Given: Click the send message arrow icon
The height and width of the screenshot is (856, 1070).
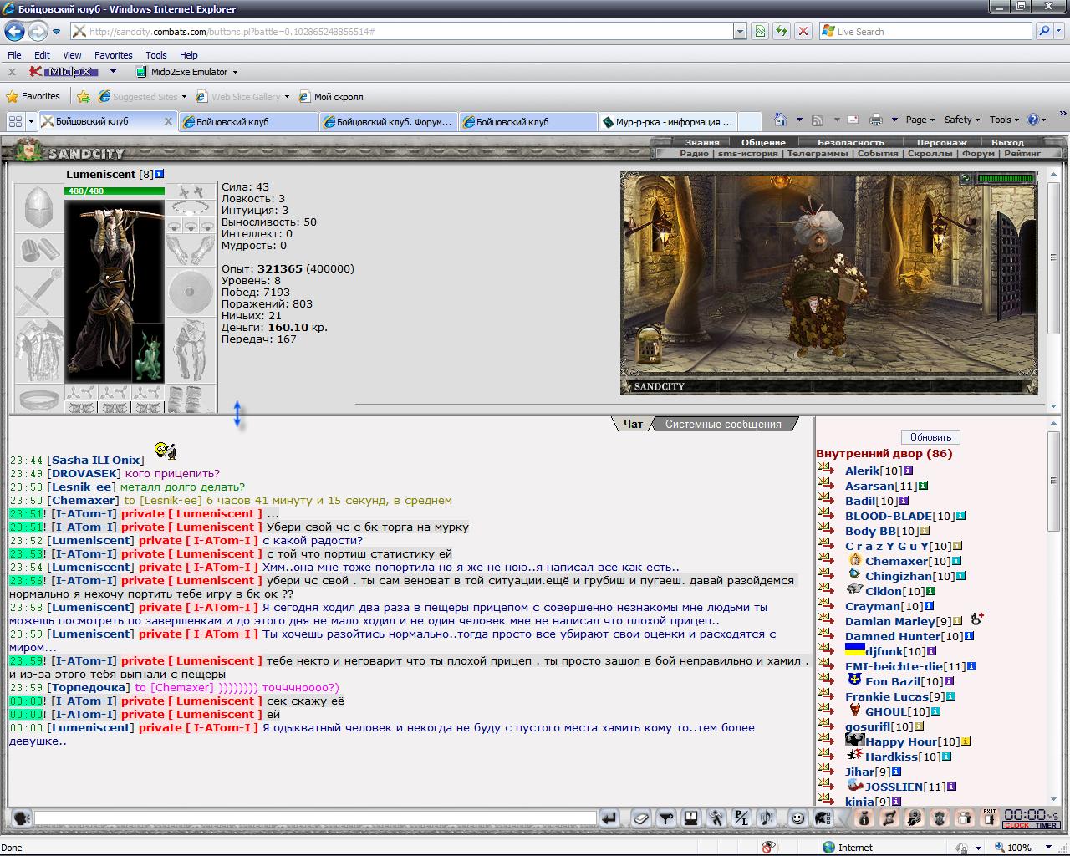Looking at the screenshot, I should point(609,818).
